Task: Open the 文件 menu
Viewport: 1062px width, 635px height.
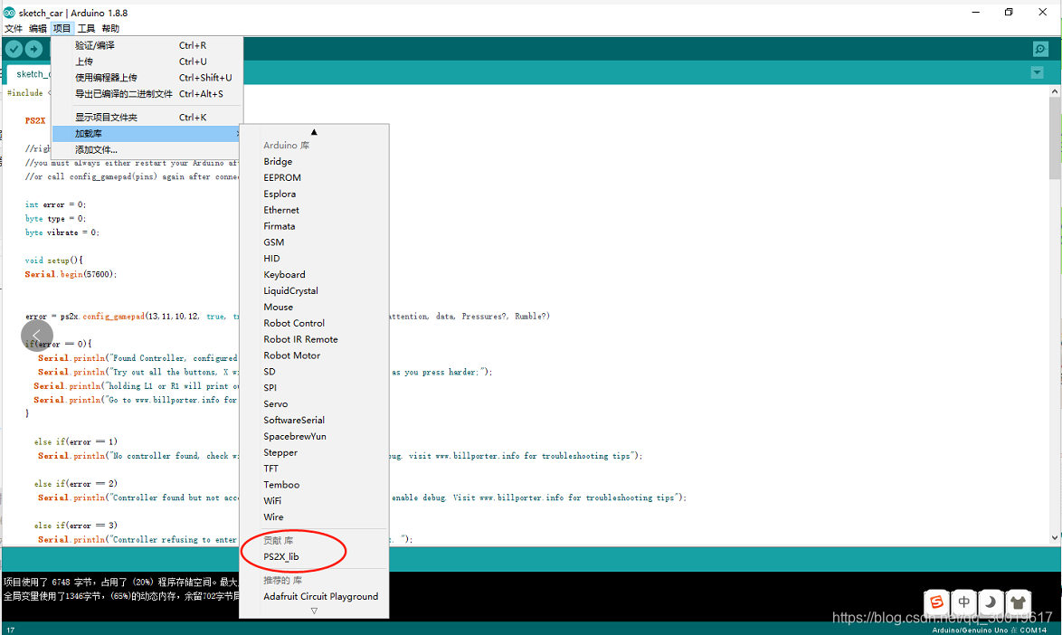Action: tap(14, 28)
